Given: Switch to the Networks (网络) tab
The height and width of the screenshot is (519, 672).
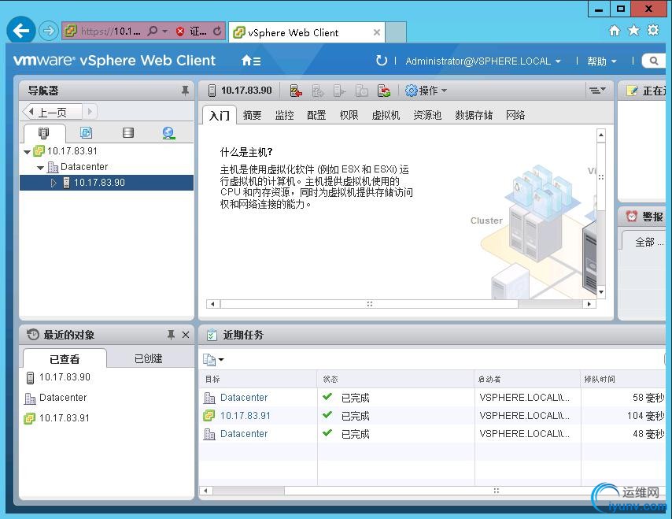Looking at the screenshot, I should [515, 115].
